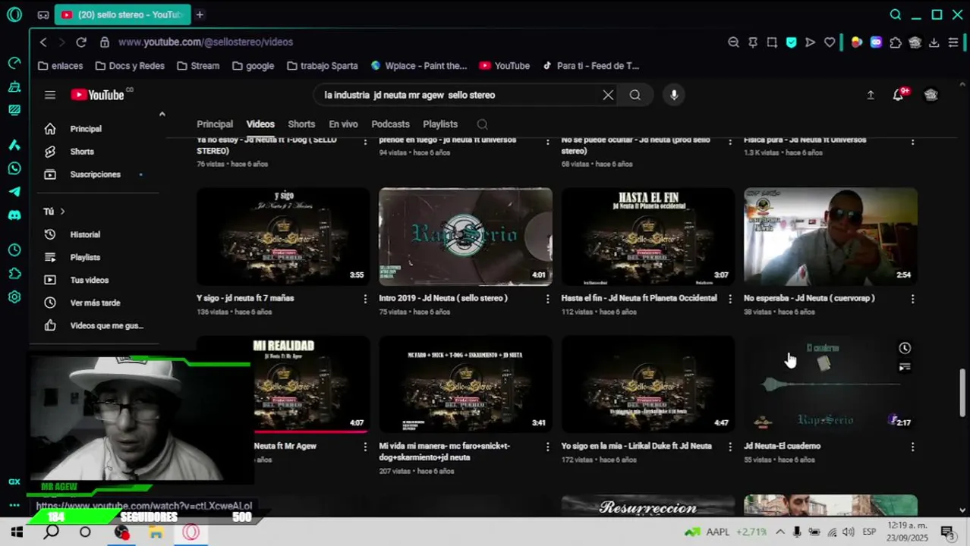Search within channel using magnifier icon after Playlists tab
The width and height of the screenshot is (970, 546).
(x=482, y=124)
